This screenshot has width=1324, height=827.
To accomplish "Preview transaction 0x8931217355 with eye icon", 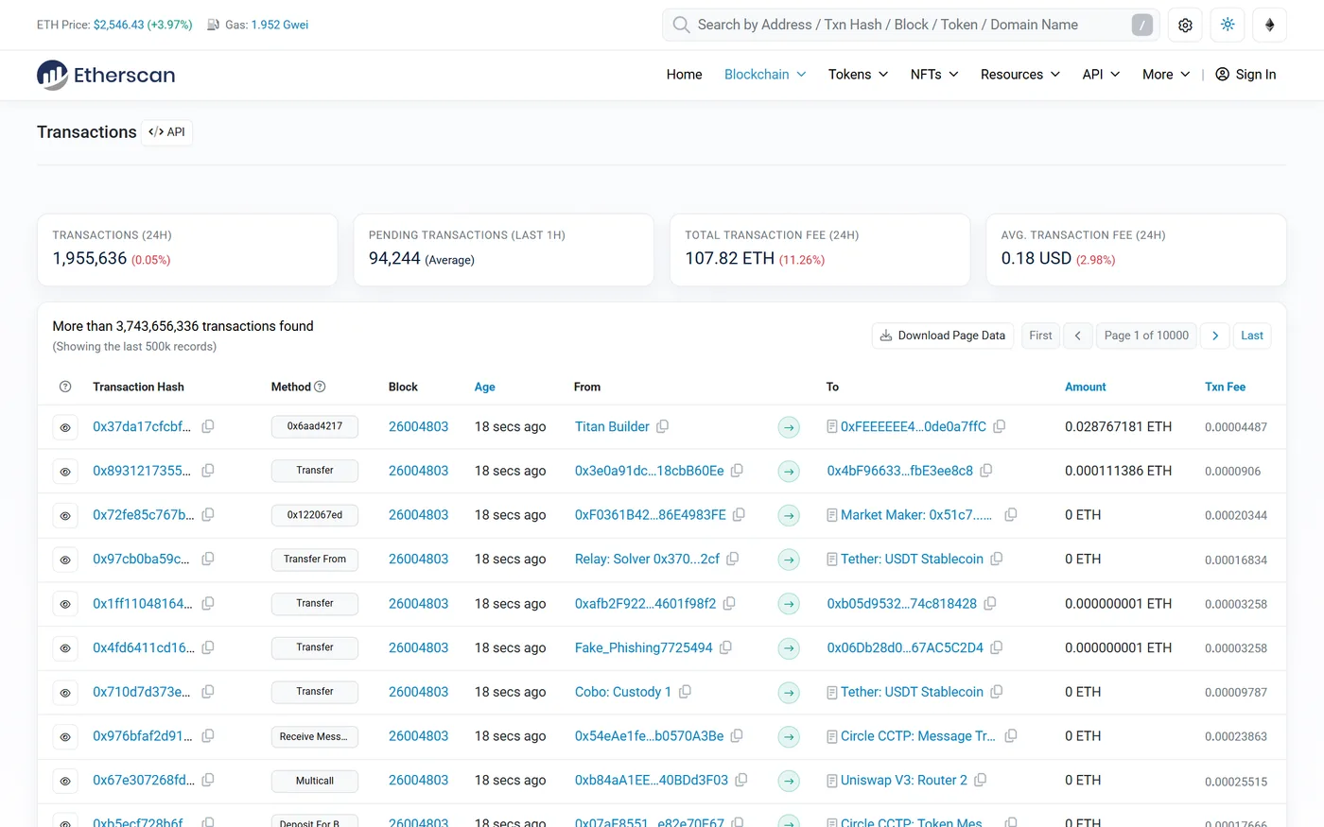I will click(x=65, y=472).
